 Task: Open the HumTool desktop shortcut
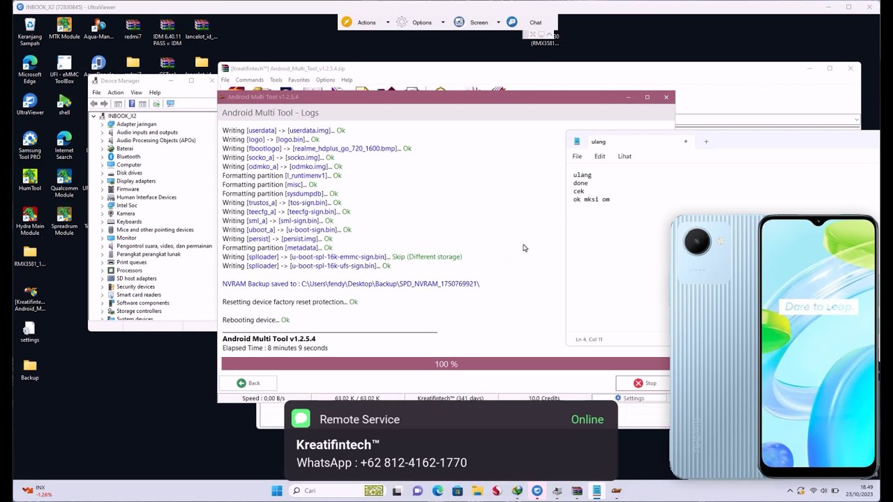(30, 180)
